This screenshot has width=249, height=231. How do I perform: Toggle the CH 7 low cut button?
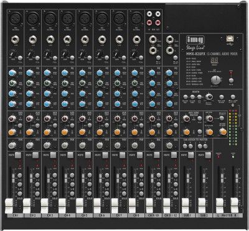(125, 58)
